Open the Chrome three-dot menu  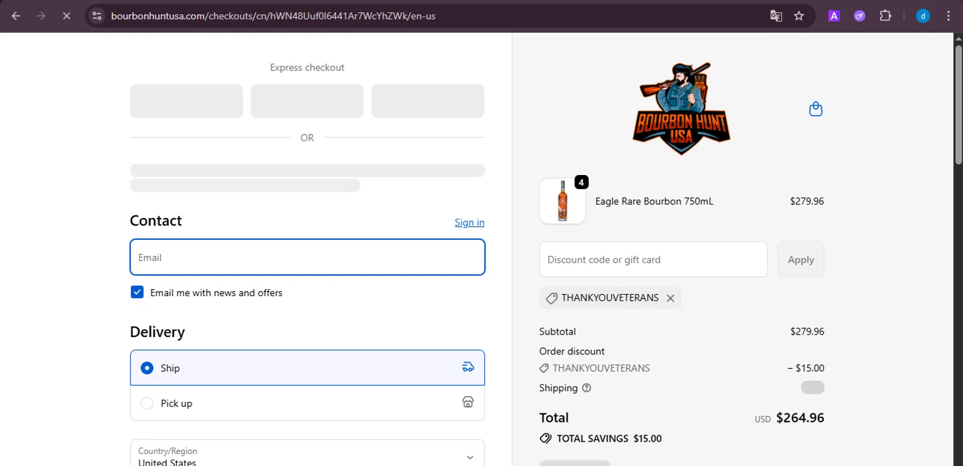(x=948, y=16)
